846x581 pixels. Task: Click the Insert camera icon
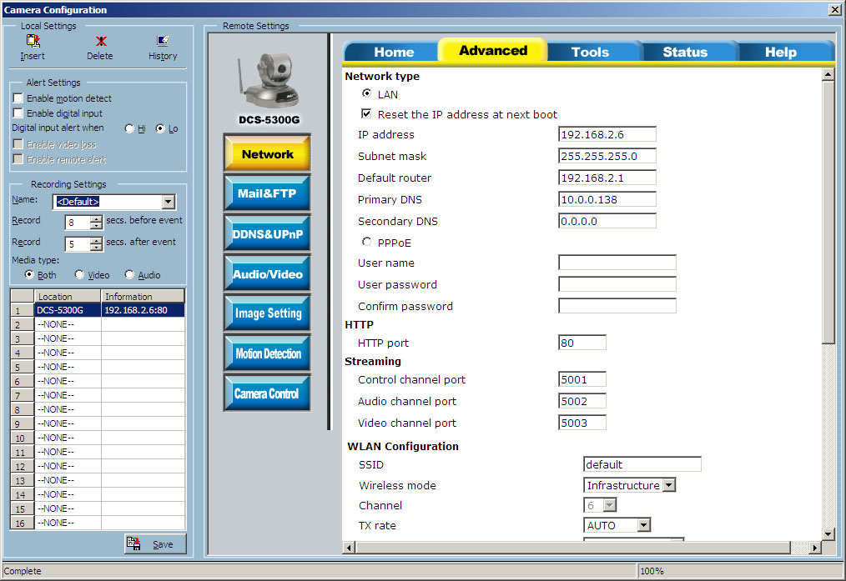pyautogui.click(x=33, y=41)
